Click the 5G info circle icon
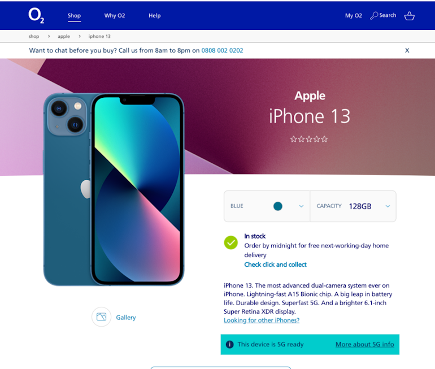Viewport: 435px width, 369px height. tap(230, 344)
